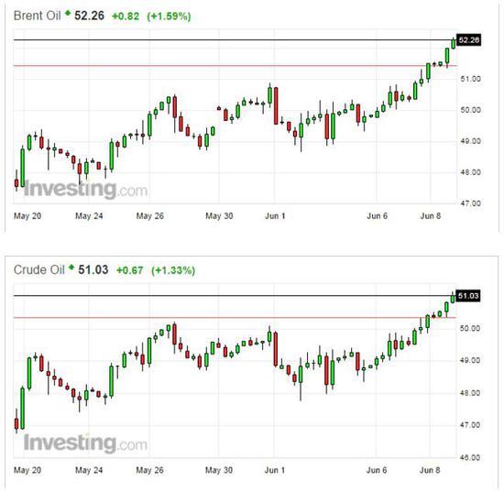Select the Jun 6 label on Crude chart
This screenshot has width=504, height=503.
[377, 470]
